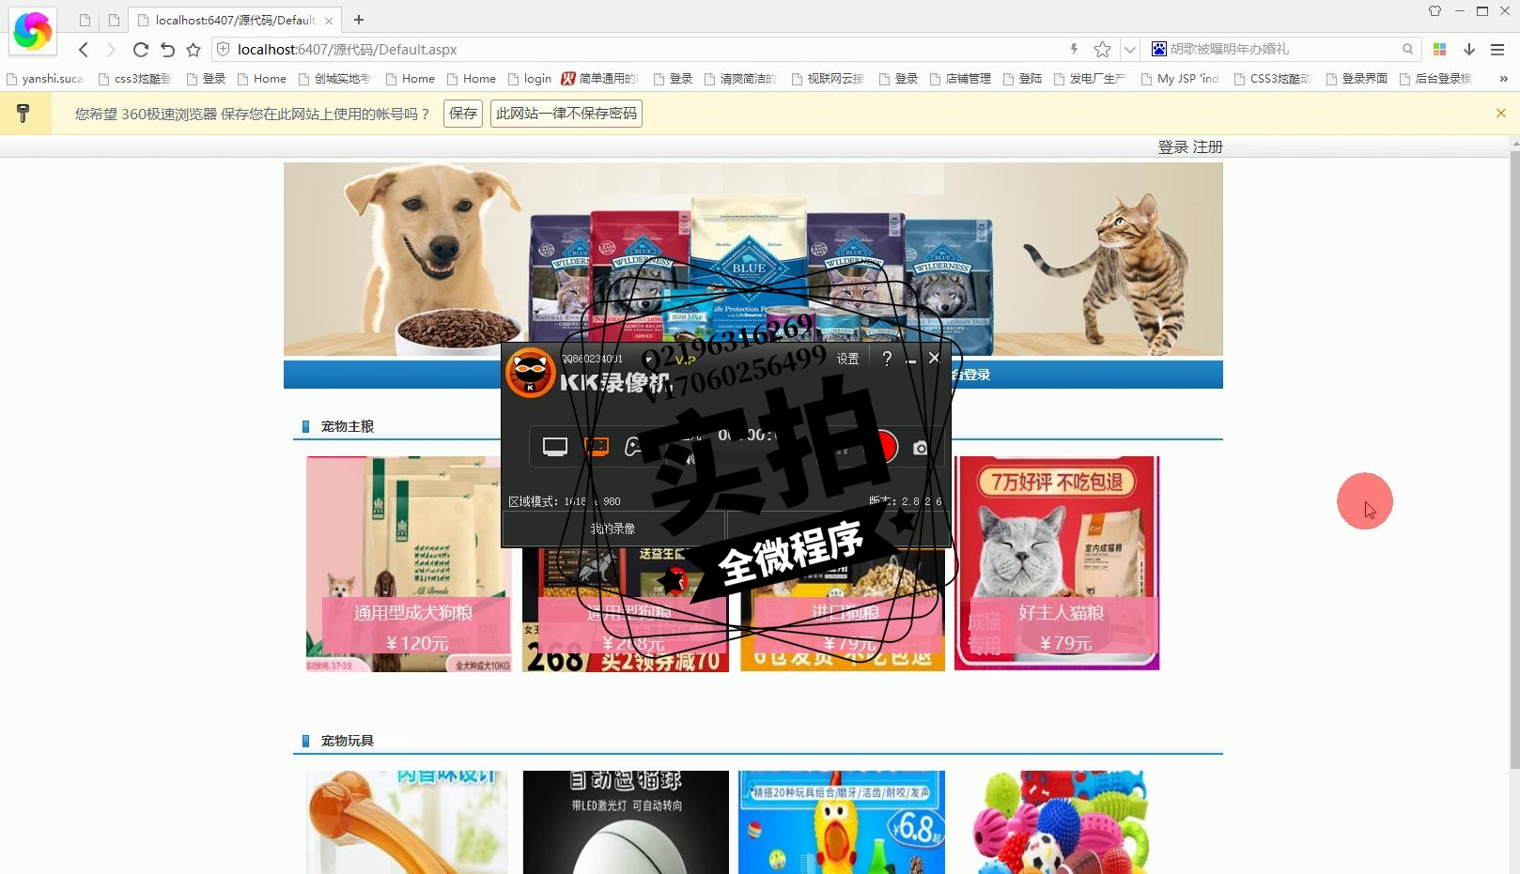Take screenshot with KK camera icon
1520x874 pixels.
[x=921, y=449]
